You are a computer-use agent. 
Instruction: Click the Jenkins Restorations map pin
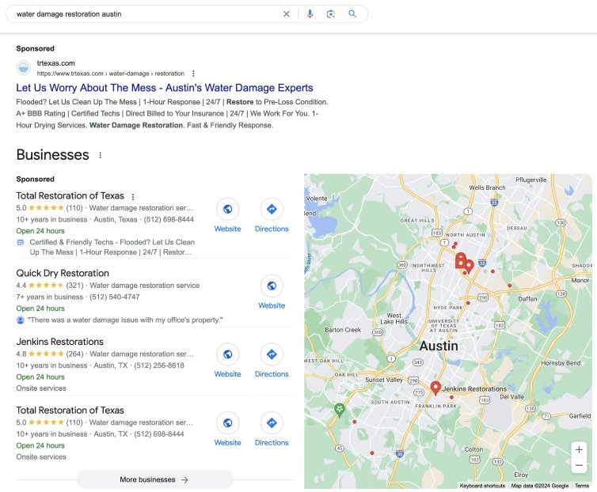point(435,388)
